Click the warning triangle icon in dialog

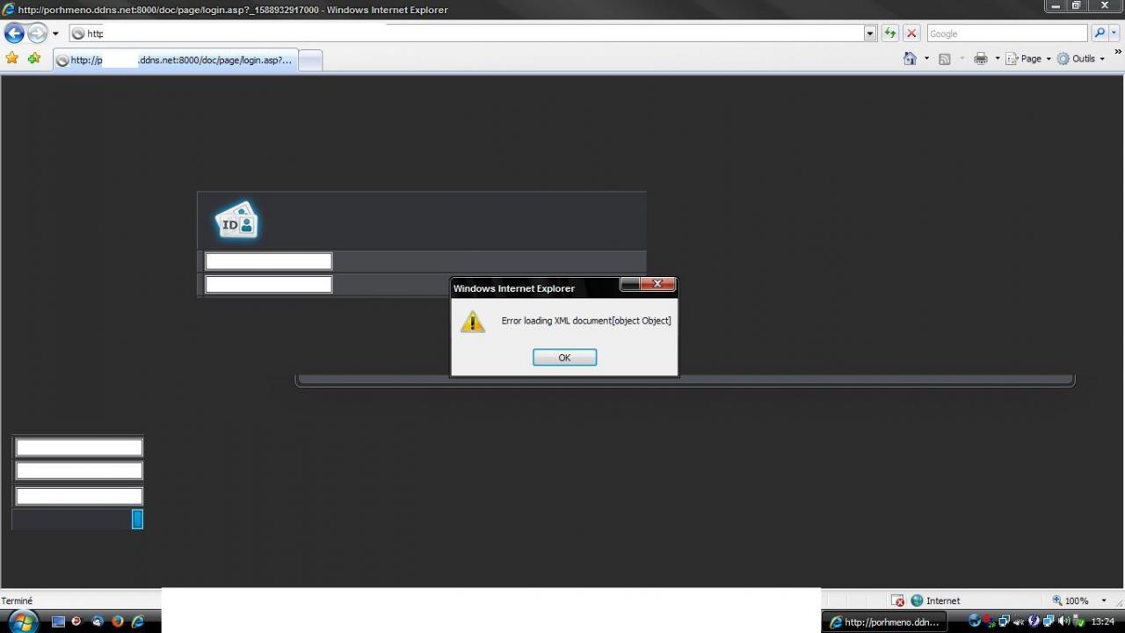pos(473,321)
